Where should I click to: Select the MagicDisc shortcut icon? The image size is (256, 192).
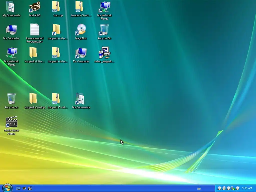[x=81, y=32]
